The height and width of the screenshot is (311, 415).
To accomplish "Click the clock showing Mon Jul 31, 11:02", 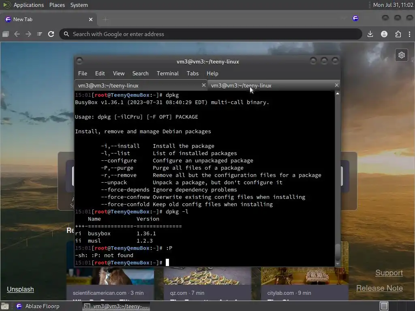I will 393,5.
